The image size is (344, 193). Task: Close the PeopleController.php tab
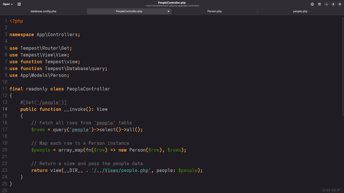[x=169, y=11]
